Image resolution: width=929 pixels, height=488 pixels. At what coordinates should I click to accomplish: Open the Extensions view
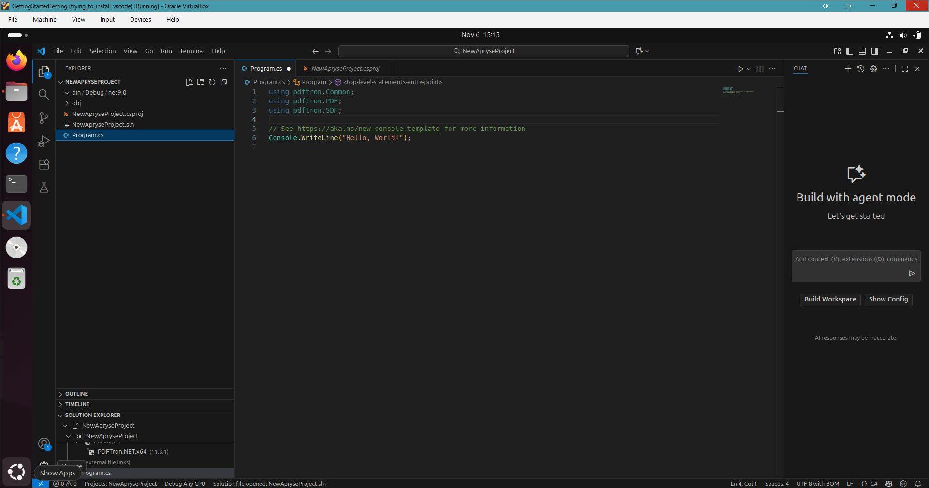point(44,165)
